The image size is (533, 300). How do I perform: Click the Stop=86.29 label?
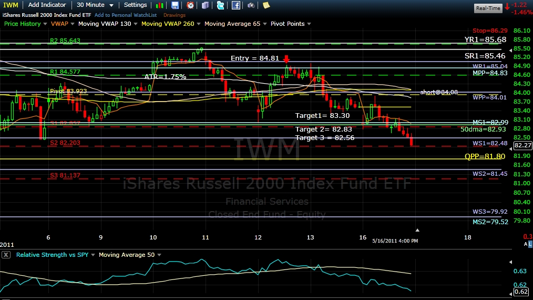490,31
